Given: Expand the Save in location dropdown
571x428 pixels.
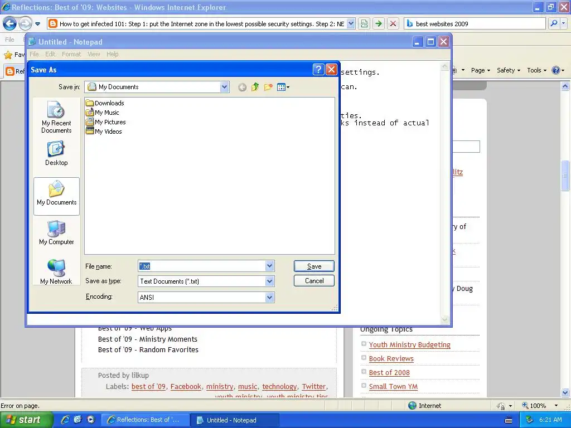Looking at the screenshot, I should click(x=224, y=87).
